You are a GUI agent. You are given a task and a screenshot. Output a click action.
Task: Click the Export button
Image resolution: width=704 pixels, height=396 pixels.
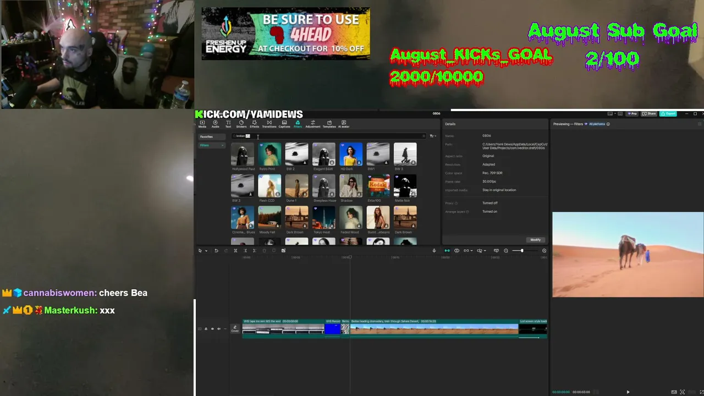pos(669,114)
